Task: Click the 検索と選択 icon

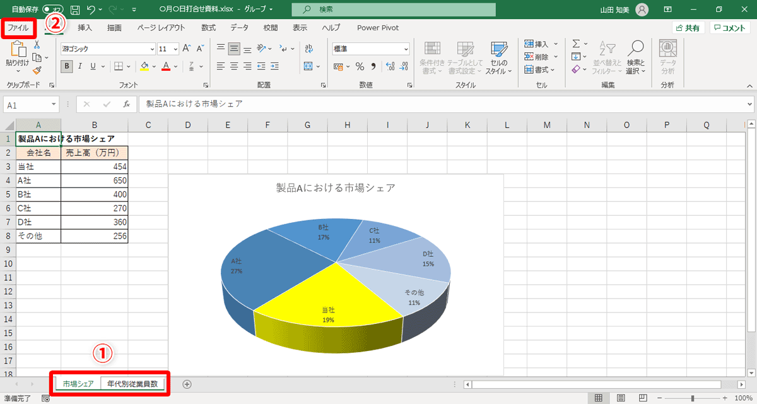Action: [x=636, y=57]
